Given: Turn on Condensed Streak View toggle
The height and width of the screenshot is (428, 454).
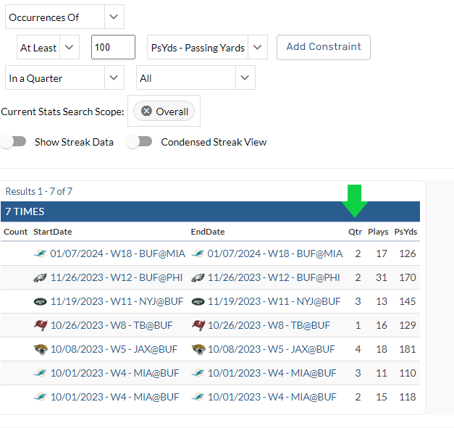Looking at the screenshot, I should 139,142.
